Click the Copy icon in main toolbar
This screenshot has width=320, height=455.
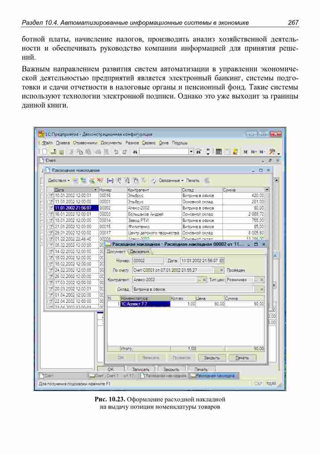80,152
